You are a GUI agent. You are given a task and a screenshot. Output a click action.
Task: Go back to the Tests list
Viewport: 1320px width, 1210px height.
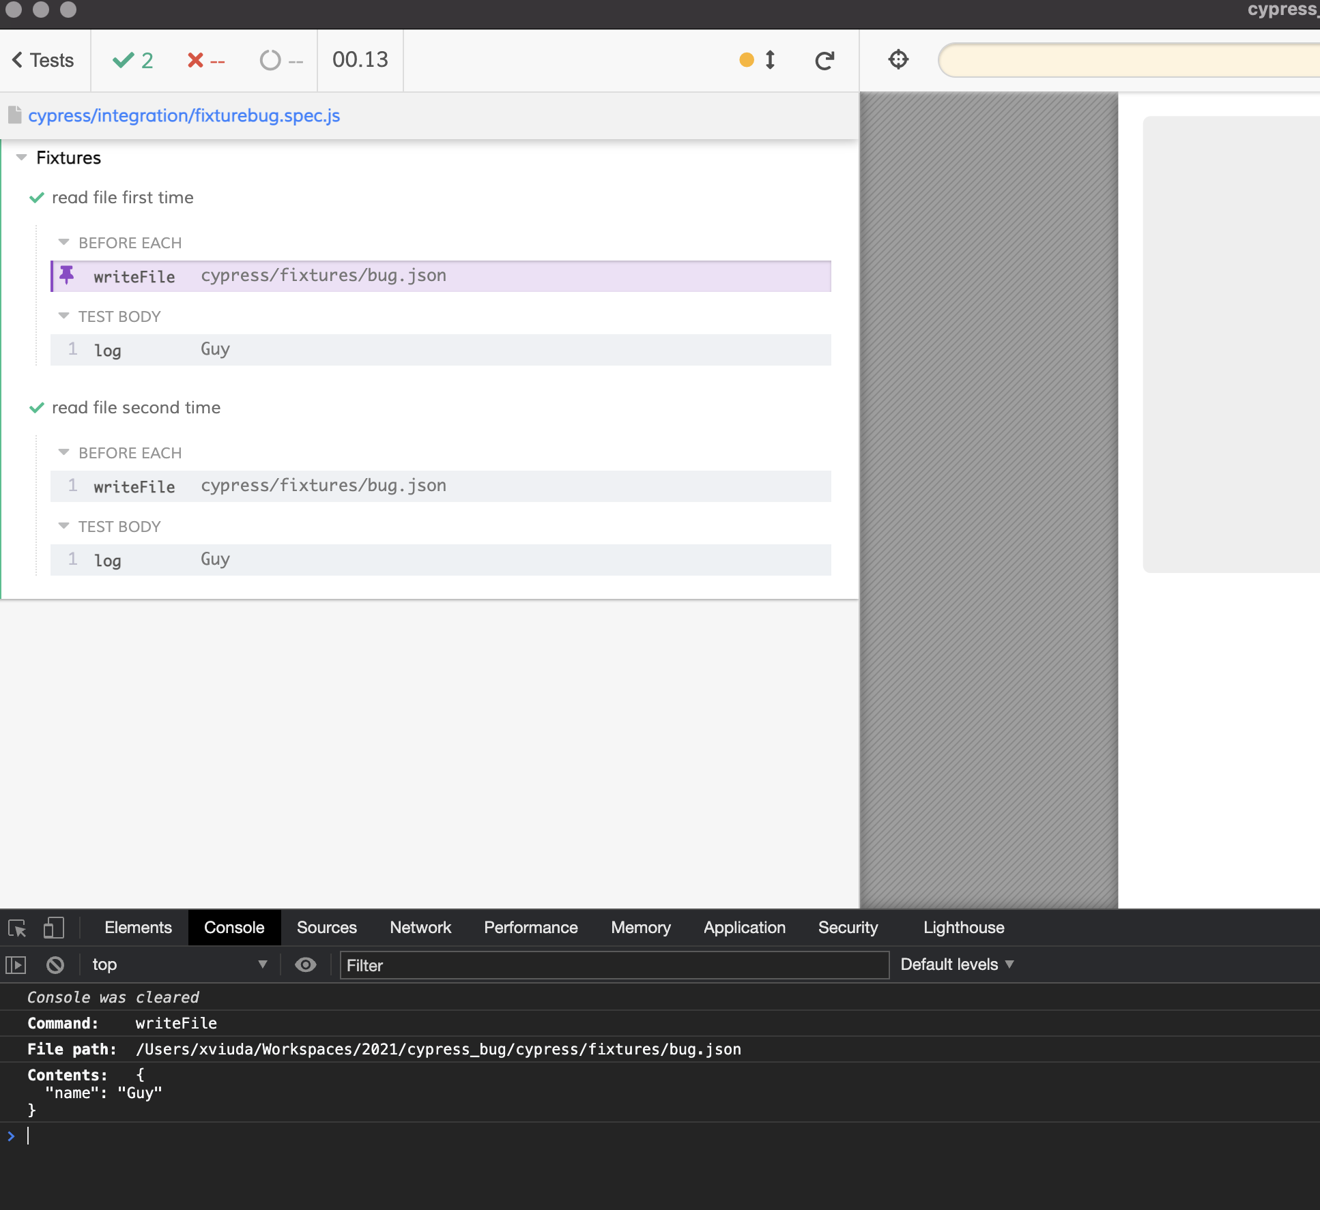[43, 60]
